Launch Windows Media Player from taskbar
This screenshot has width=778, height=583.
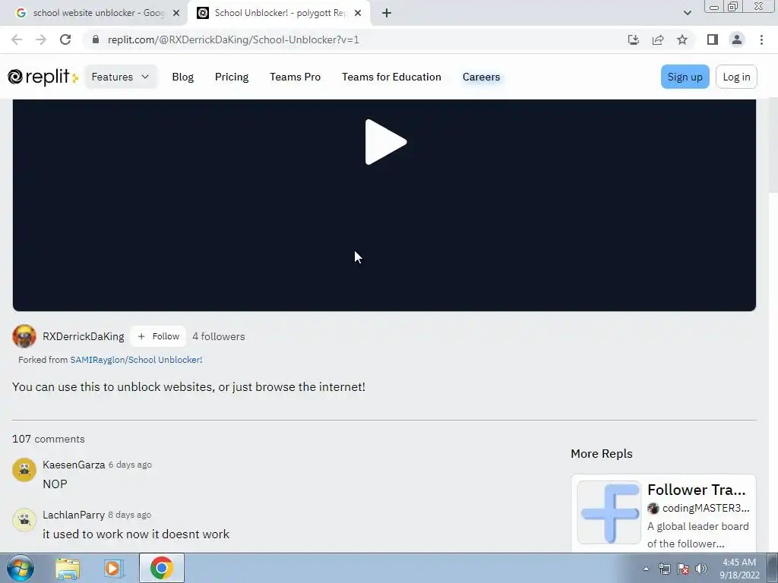pos(113,568)
